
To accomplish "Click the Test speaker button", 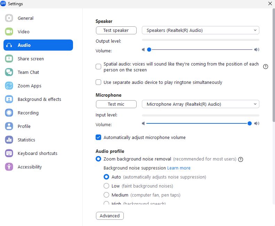I will coord(116,30).
